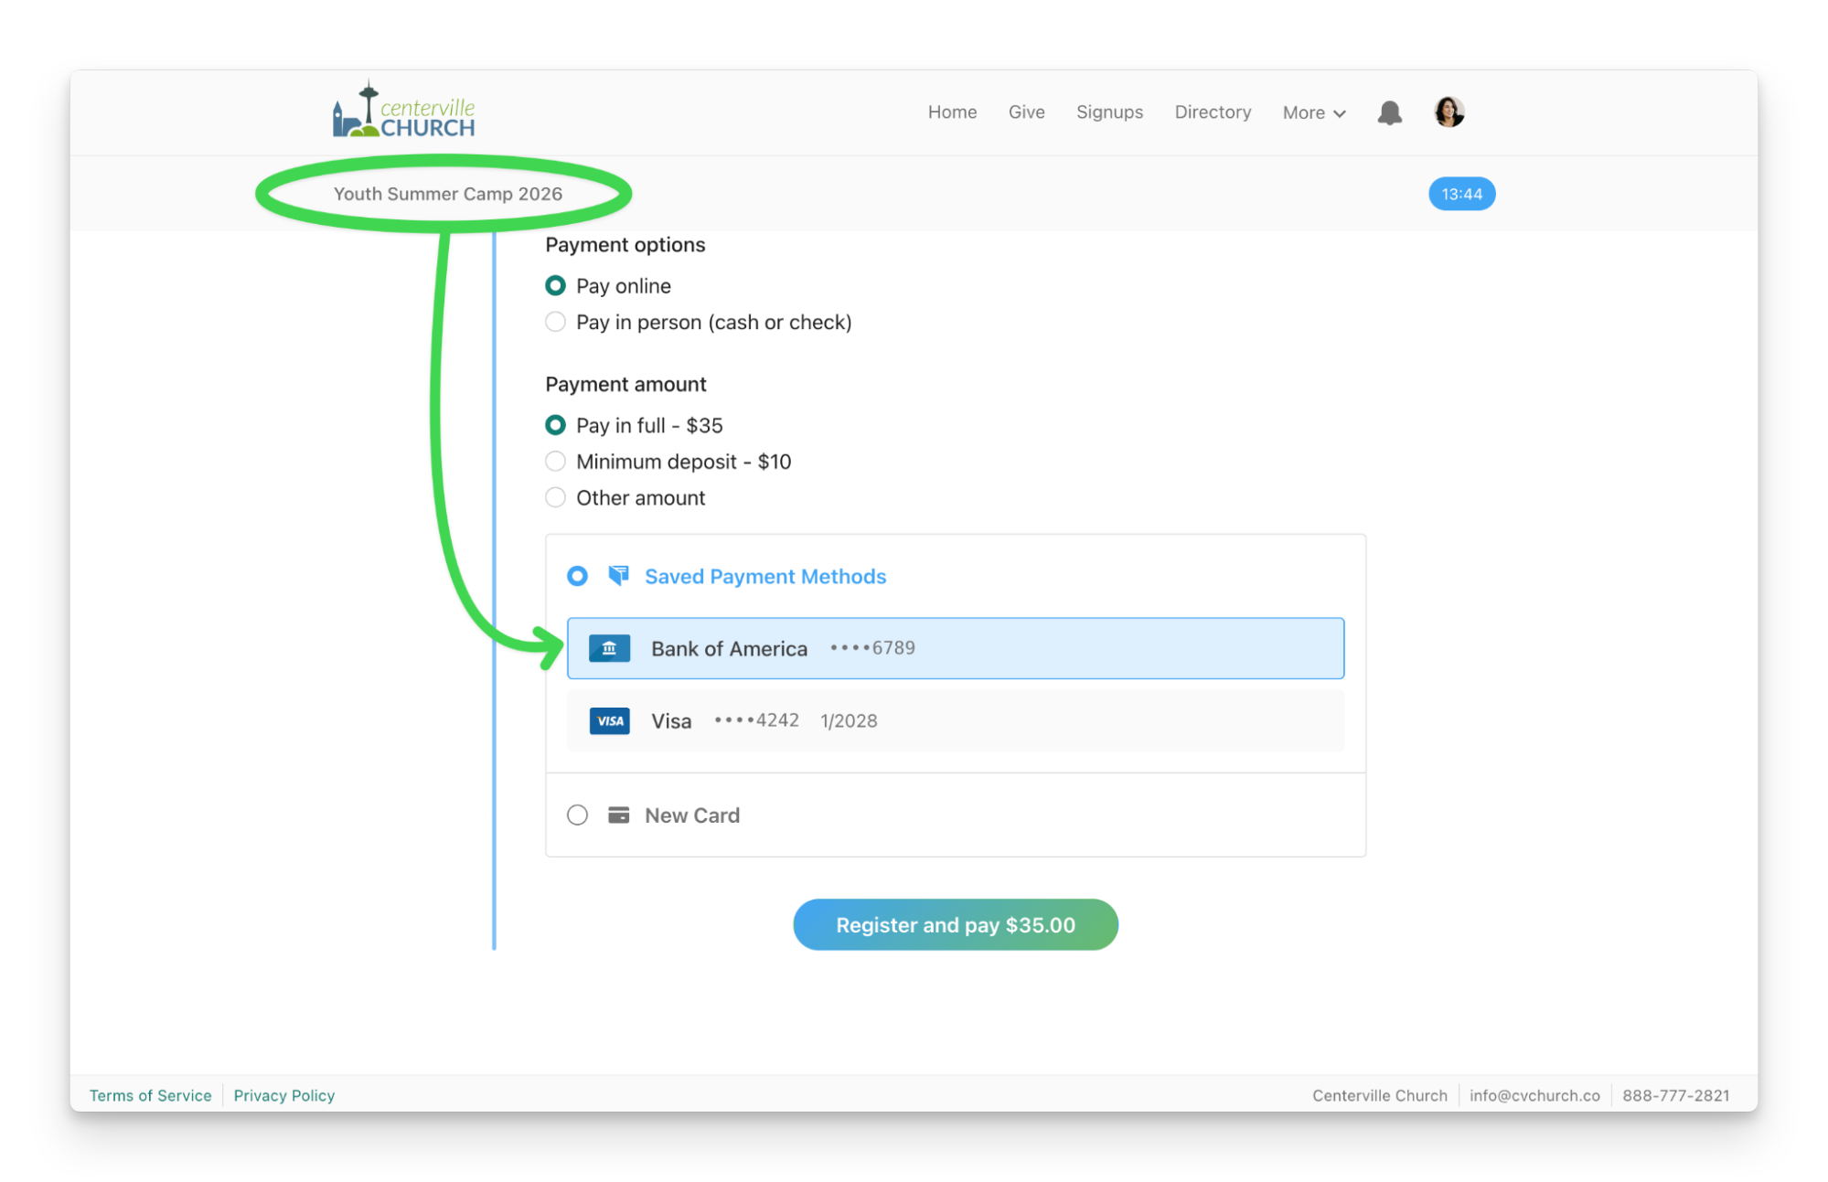
Task: Open the user profile avatar
Action: click(1449, 112)
